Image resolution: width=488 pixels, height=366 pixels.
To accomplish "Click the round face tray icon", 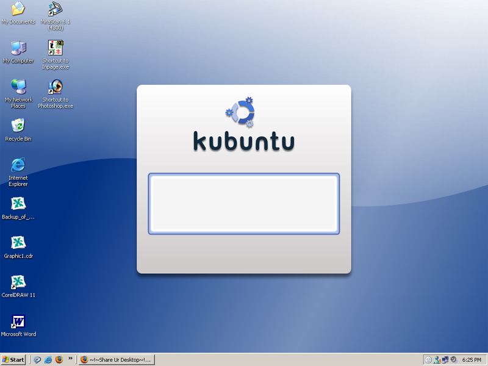I will coord(429,360).
